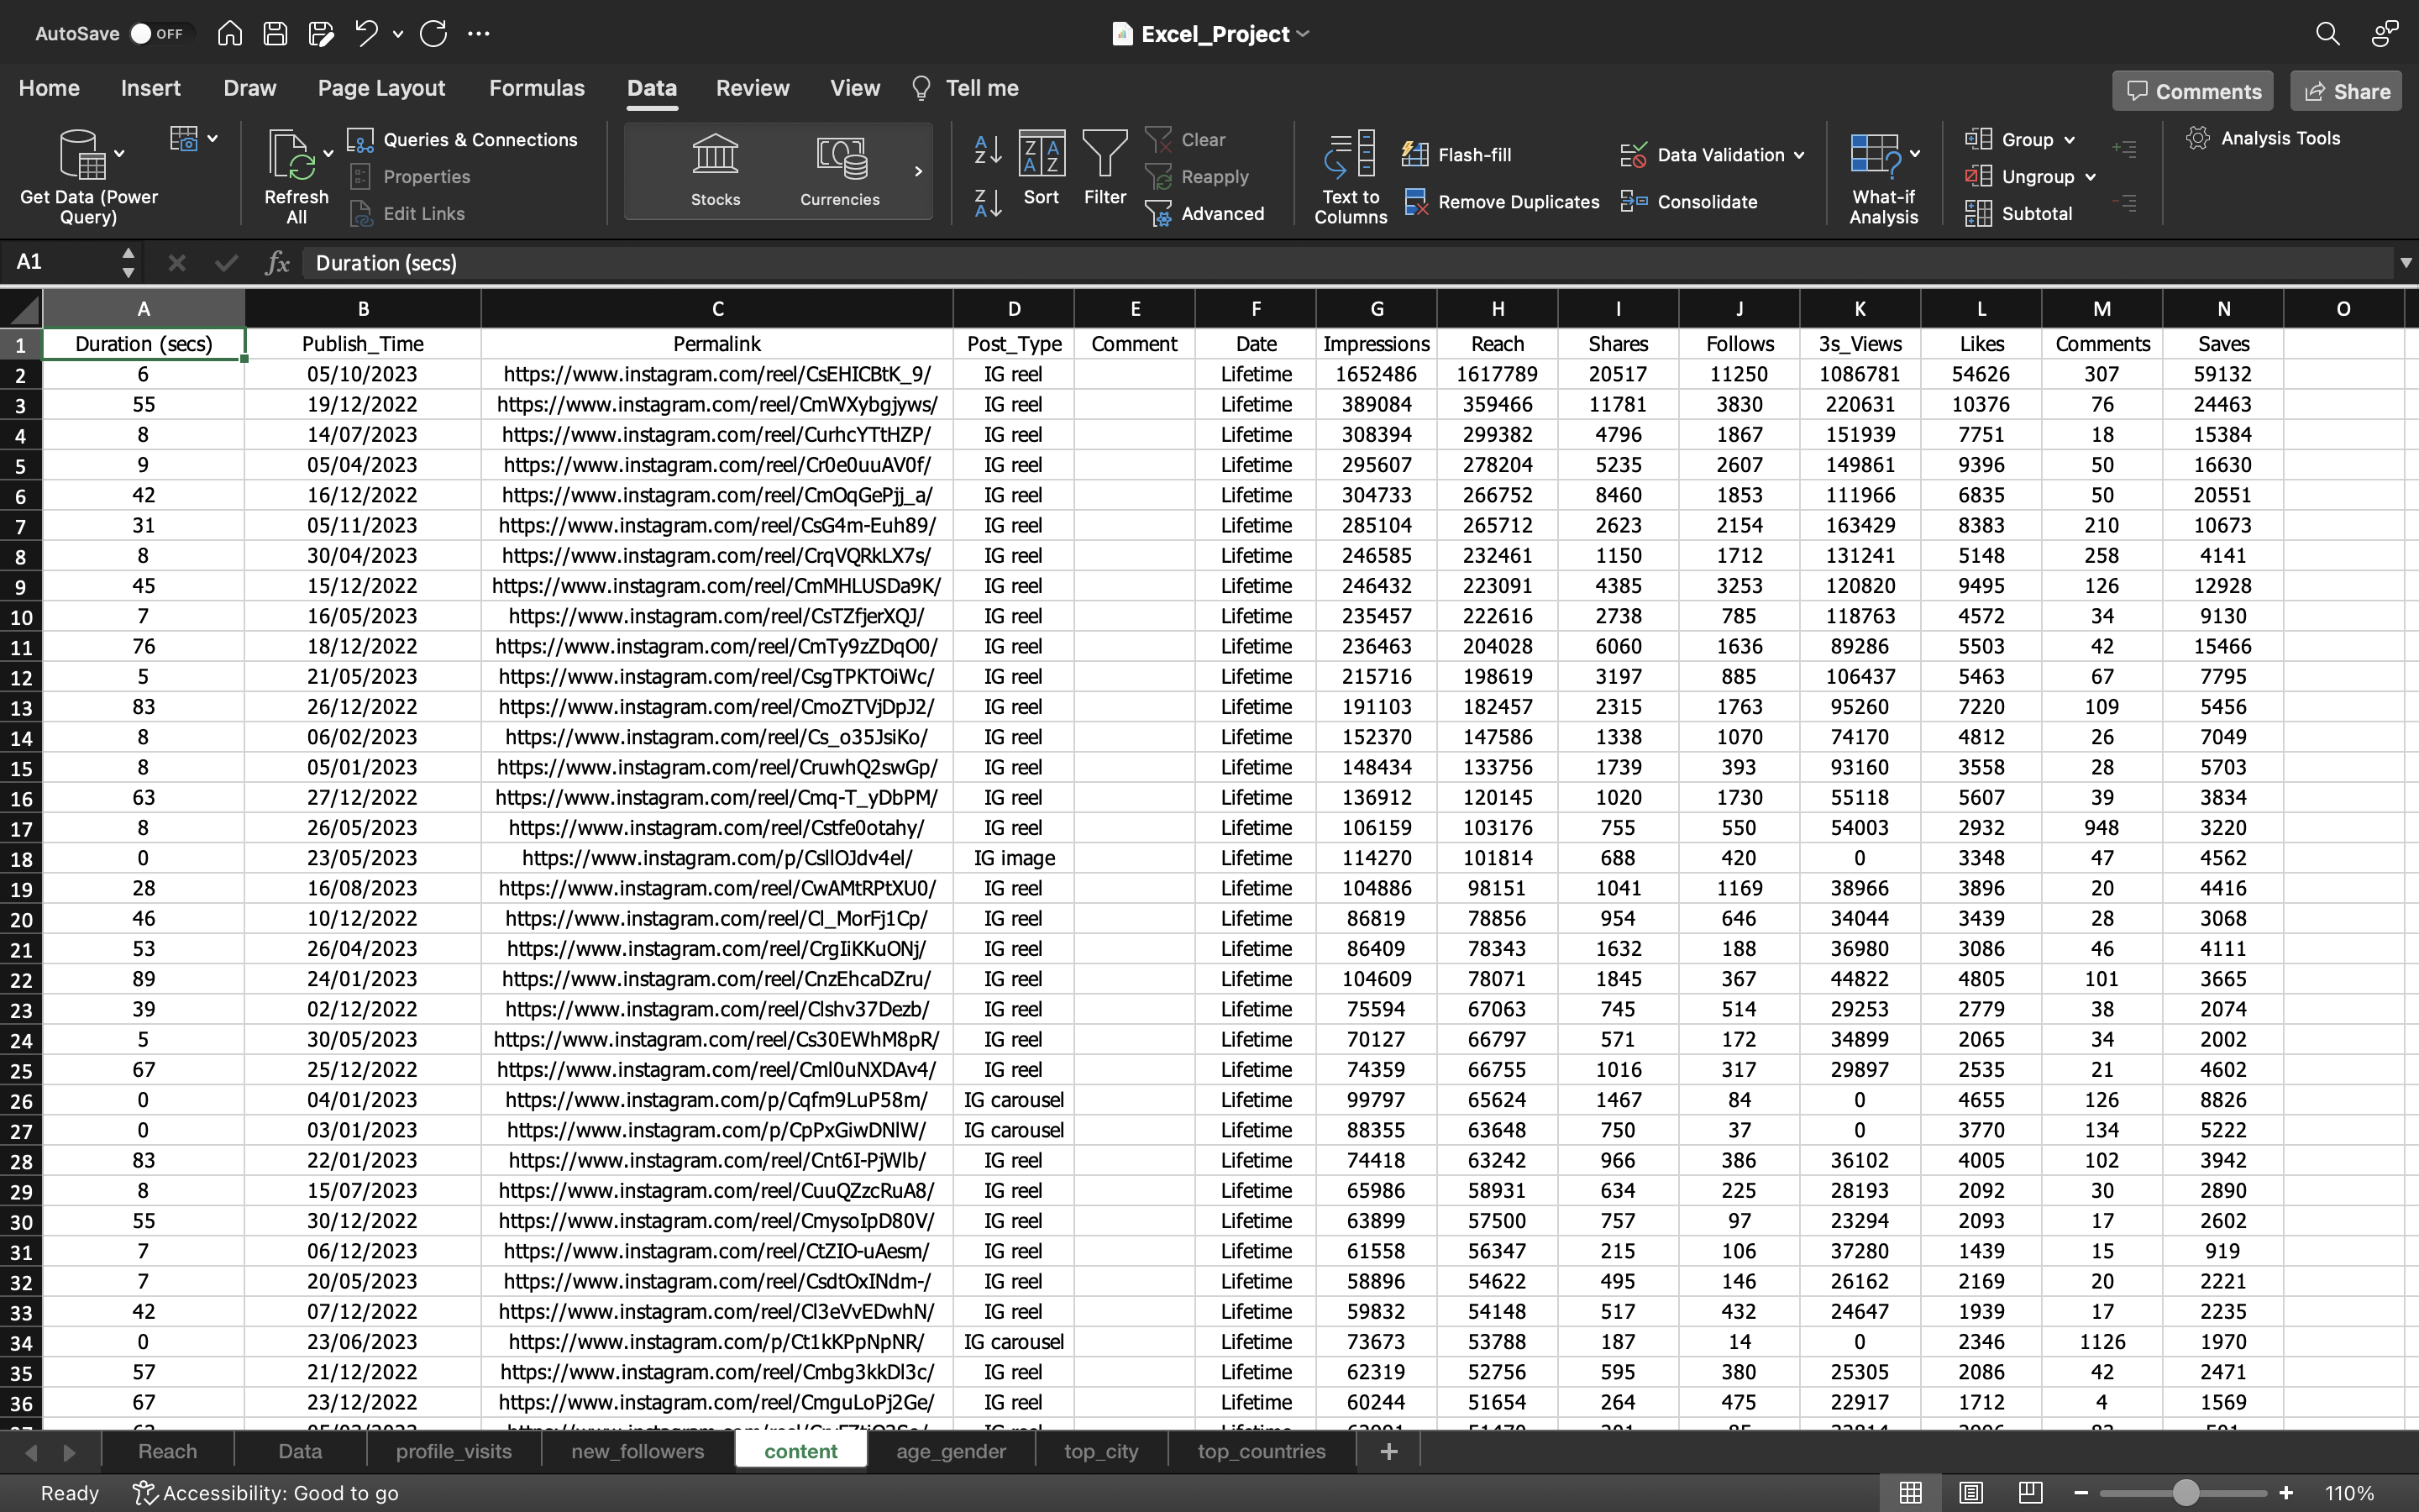The image size is (2419, 1512).
Task: Expand Get Data dropdown arrow
Action: [x=119, y=154]
